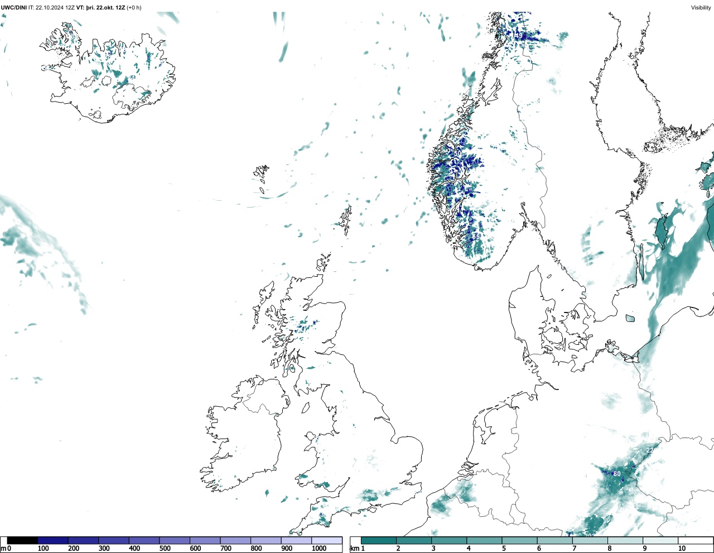The width and height of the screenshot is (714, 553).
Task: Click the '1000' tick label on meter scale
Action: 319,549
